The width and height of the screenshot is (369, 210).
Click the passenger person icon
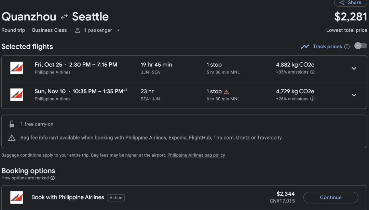click(x=78, y=30)
